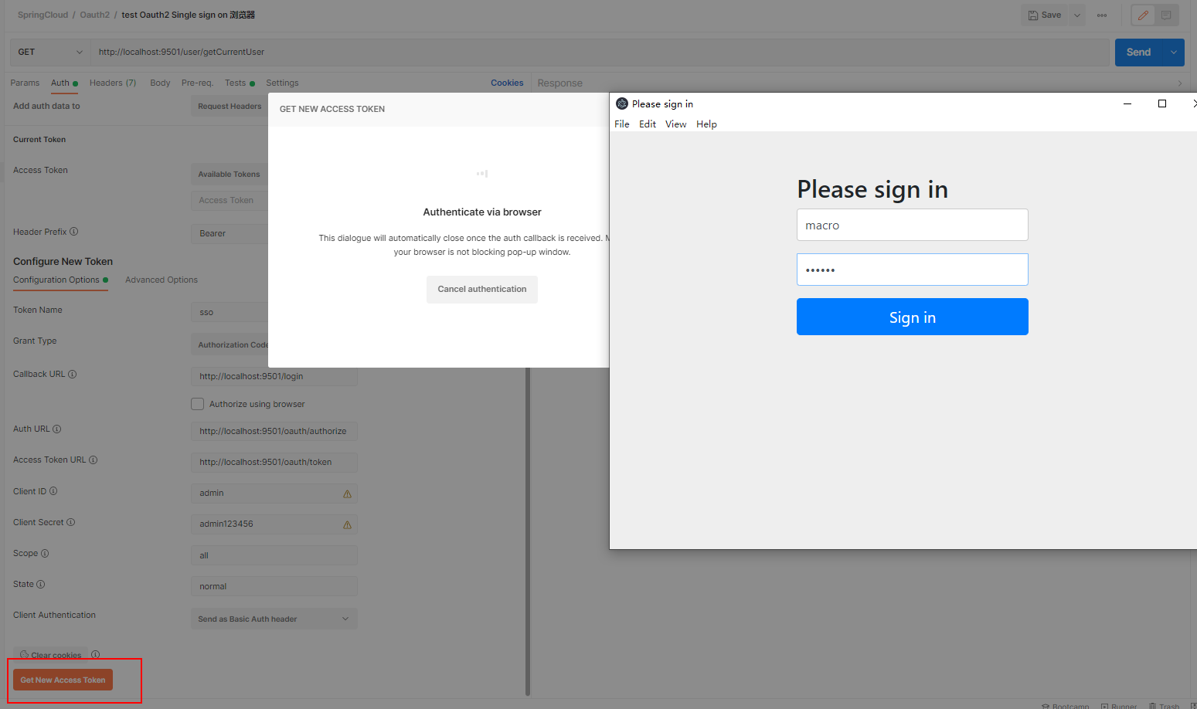
Task: Expand the arrow next to Send button
Action: (x=1173, y=53)
